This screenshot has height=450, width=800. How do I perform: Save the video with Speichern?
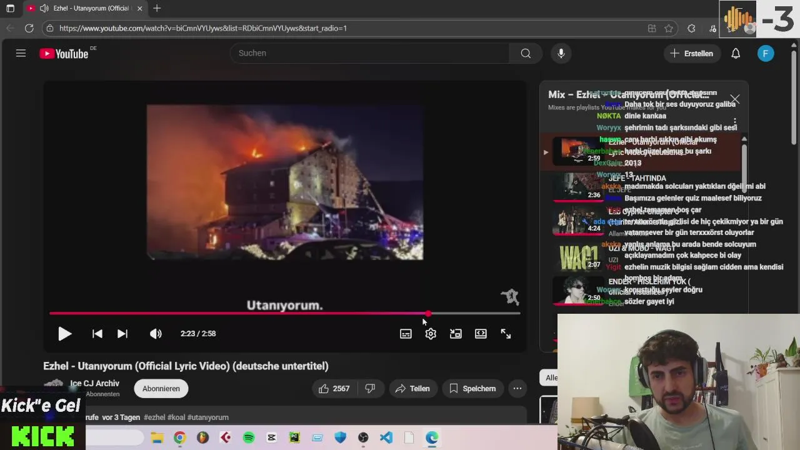472,389
